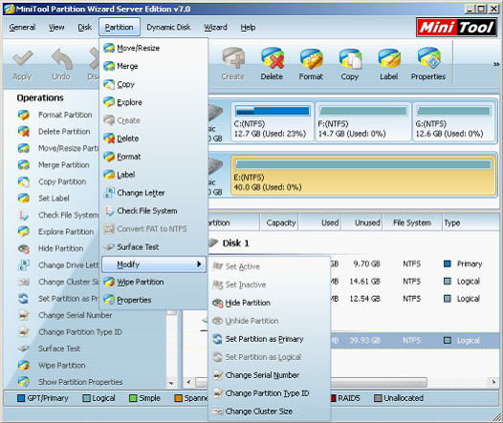Select the G:(NTFS) partition block
Image resolution: width=503 pixels, height=423 pixels.
[453, 121]
